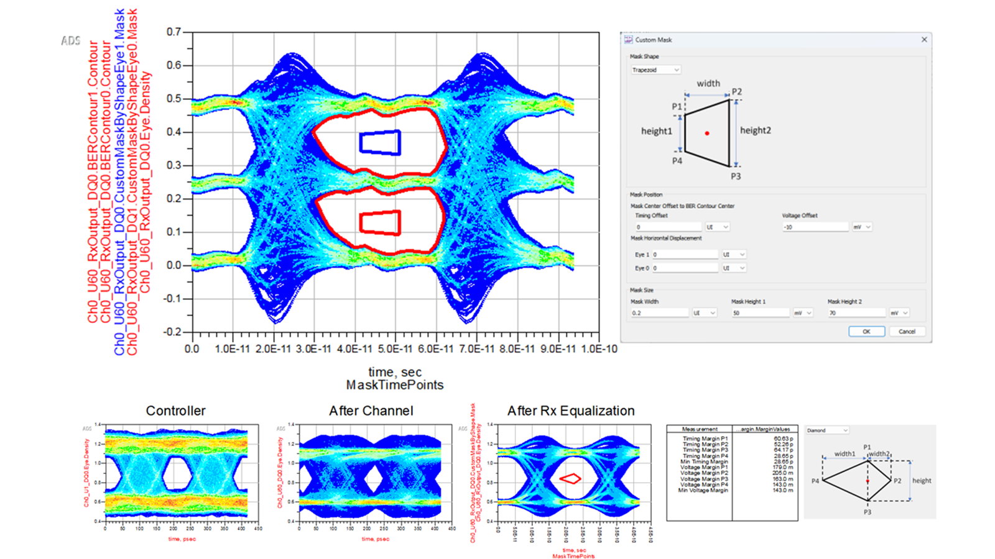Image resolution: width=995 pixels, height=559 pixels.
Task: Click the Min Timing Margin row
Action: tap(732, 461)
